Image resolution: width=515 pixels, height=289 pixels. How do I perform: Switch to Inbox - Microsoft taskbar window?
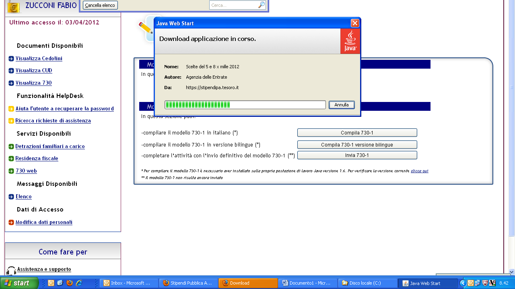(128, 283)
